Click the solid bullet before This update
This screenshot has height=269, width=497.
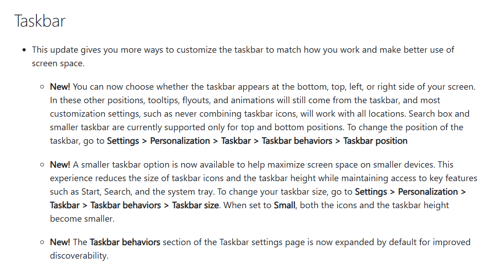pyautogui.click(x=24, y=50)
